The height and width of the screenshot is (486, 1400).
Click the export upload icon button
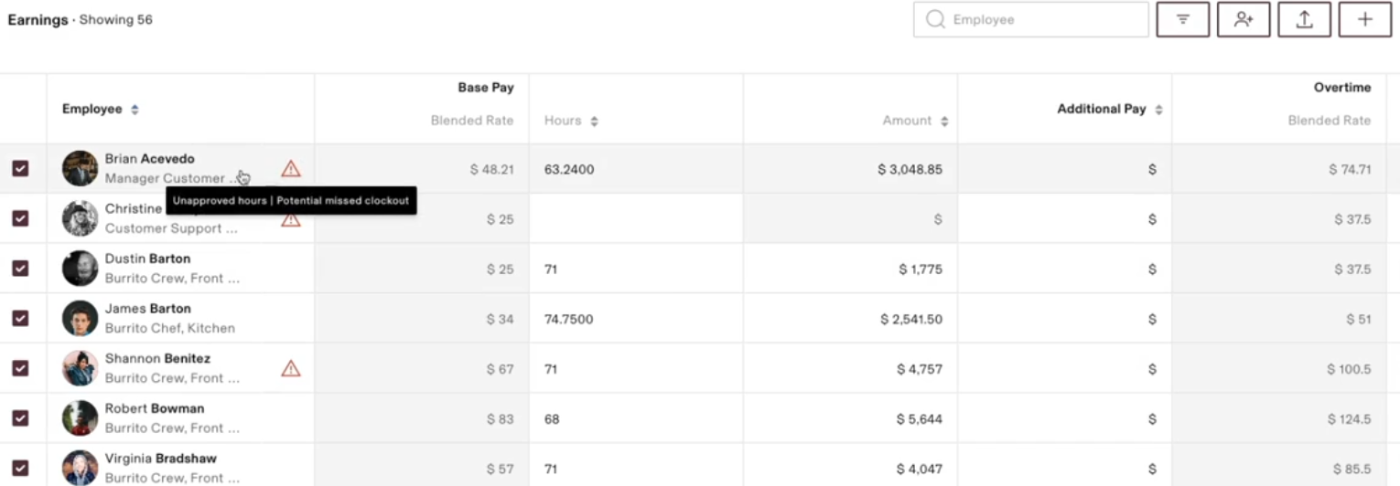click(x=1304, y=19)
